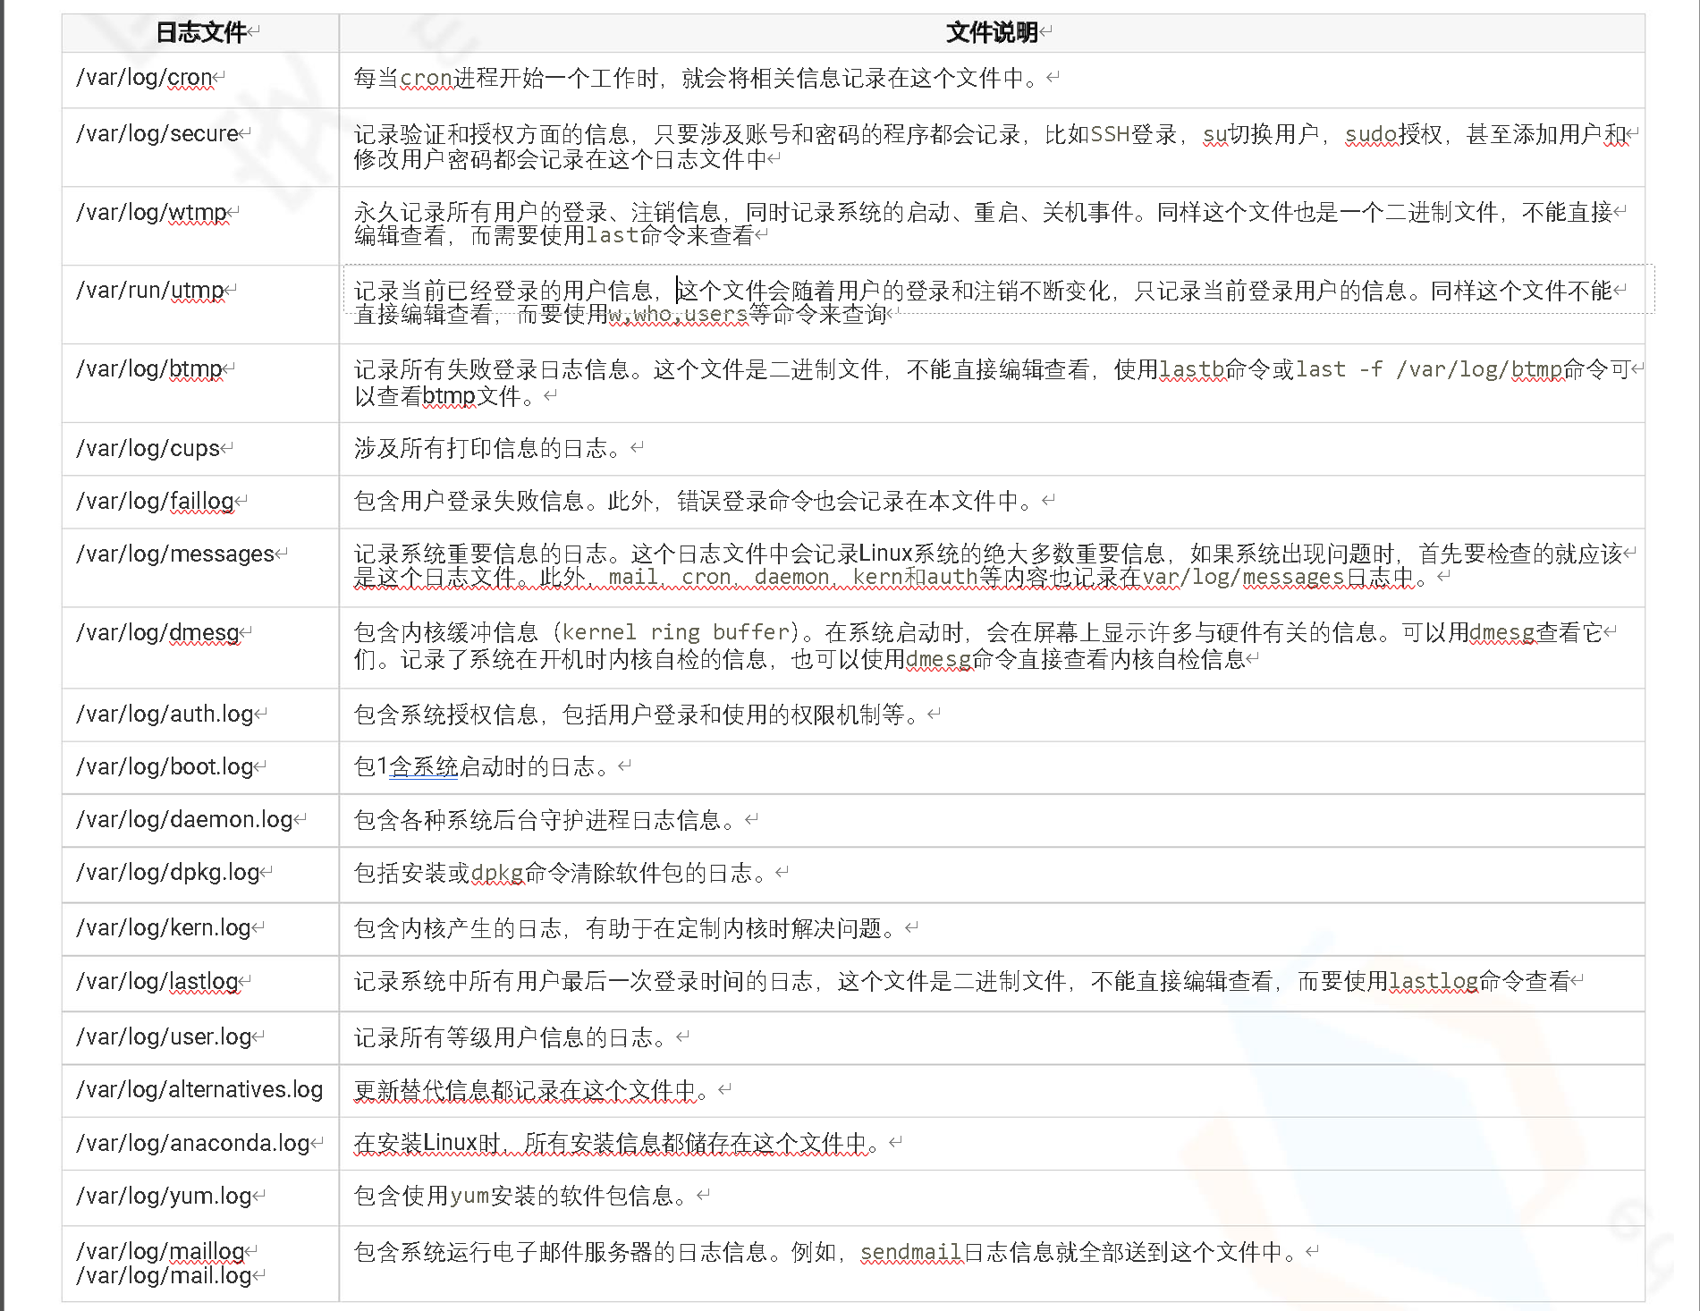
Task: Click the utmp description starting 记录当前已经登录
Action: pyautogui.click(x=983, y=302)
